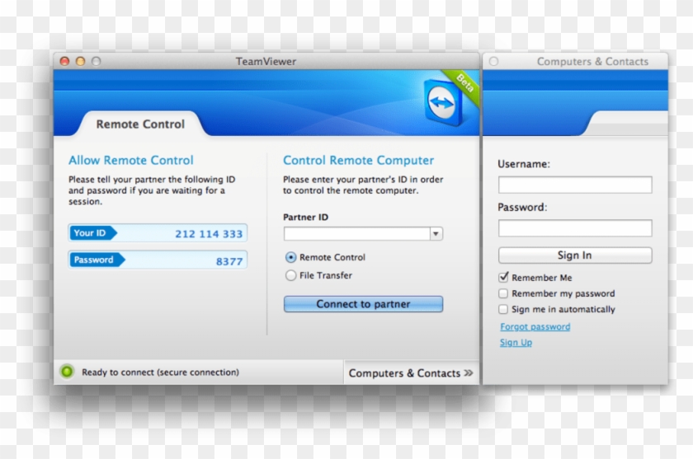
Task: Click the Ready to connect status text
Action: pyautogui.click(x=160, y=372)
